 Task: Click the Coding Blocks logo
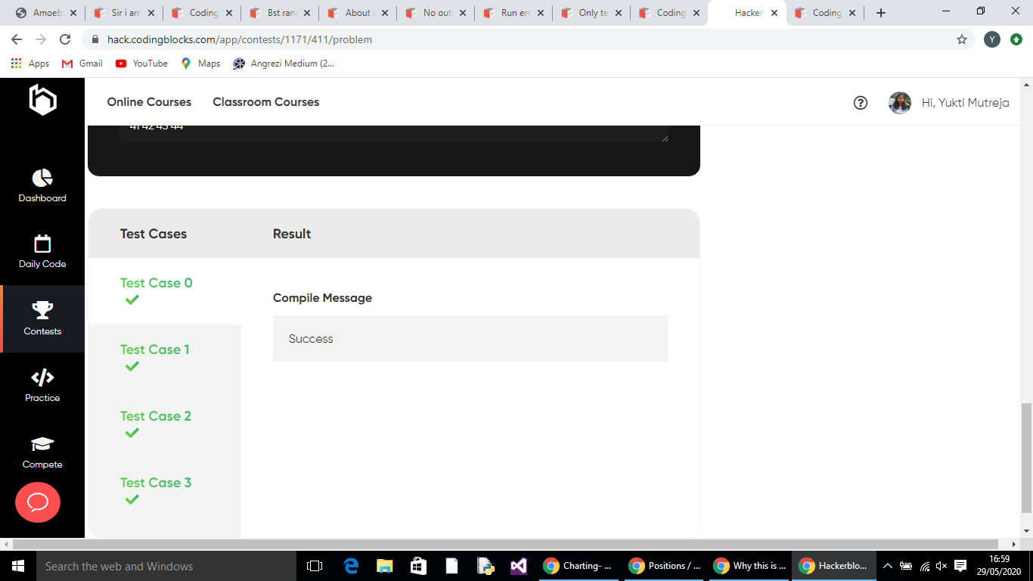pyautogui.click(x=42, y=100)
